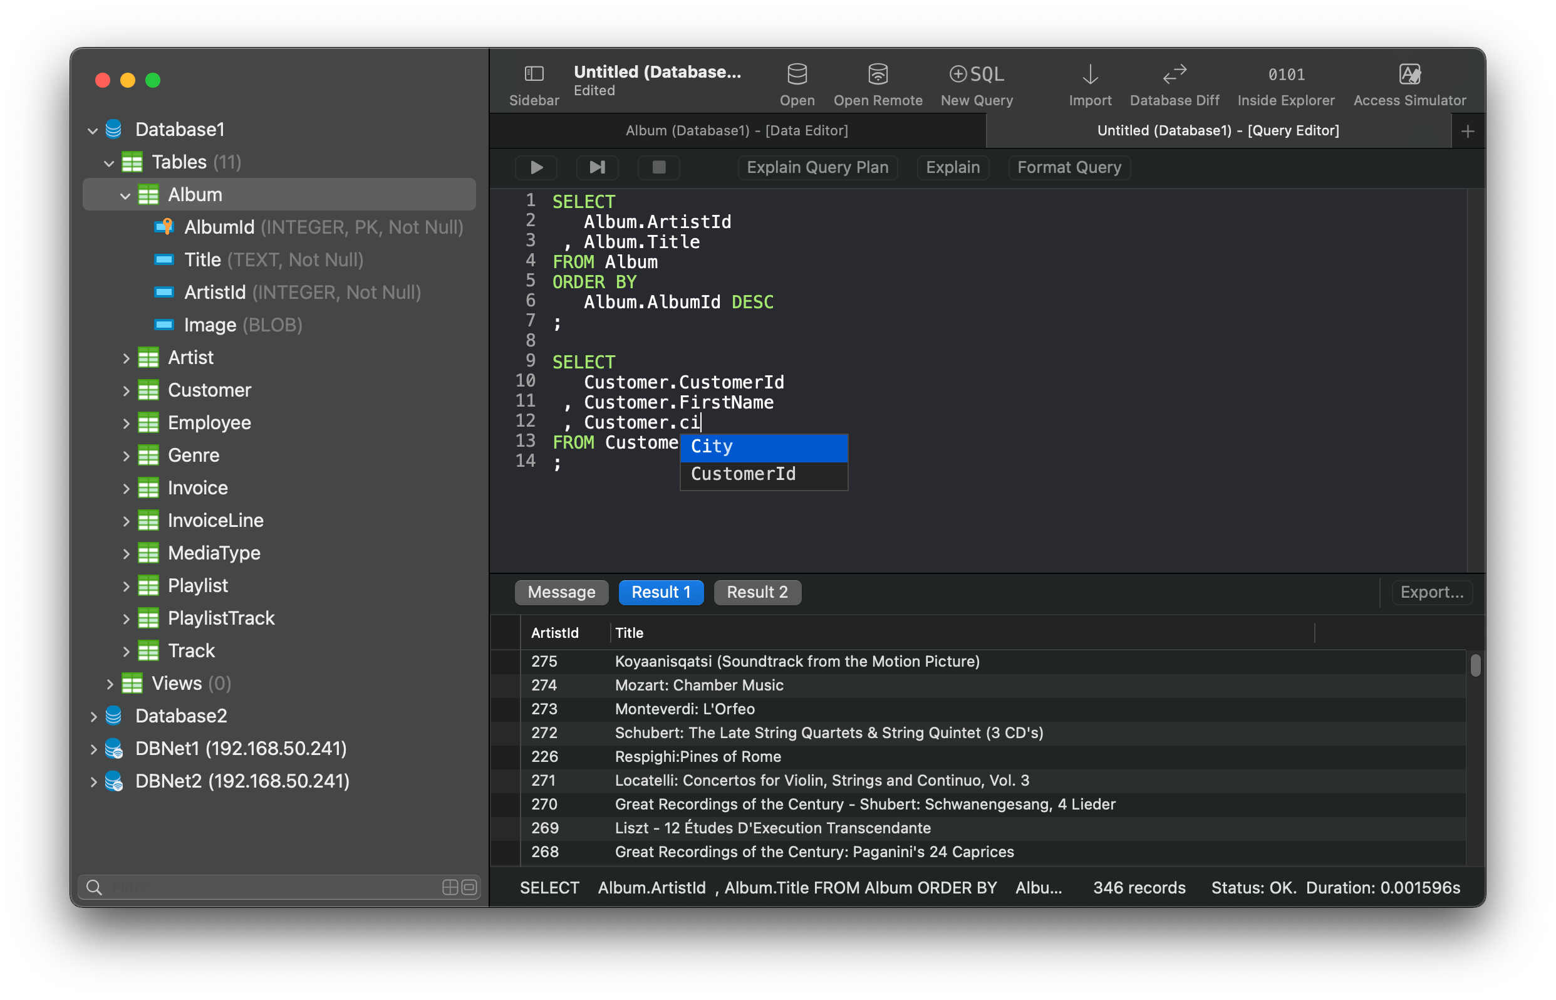This screenshot has height=1000, width=1556.
Task: Click the Export... button
Action: (1431, 592)
